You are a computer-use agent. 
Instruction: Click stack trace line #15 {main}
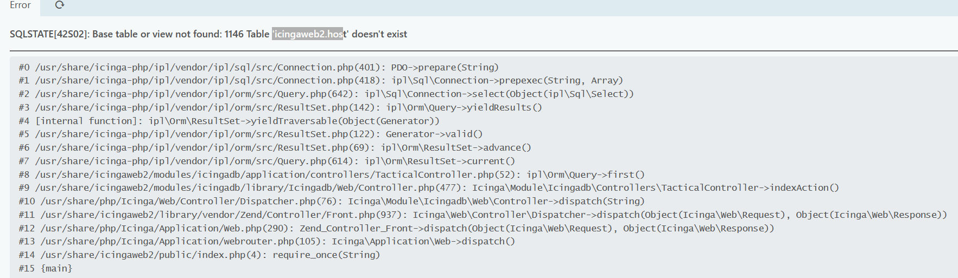point(46,268)
